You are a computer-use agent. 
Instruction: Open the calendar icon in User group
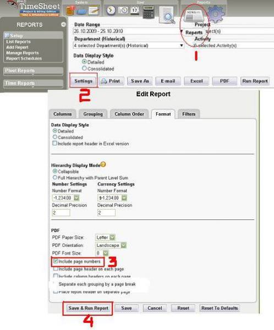(x=135, y=10)
